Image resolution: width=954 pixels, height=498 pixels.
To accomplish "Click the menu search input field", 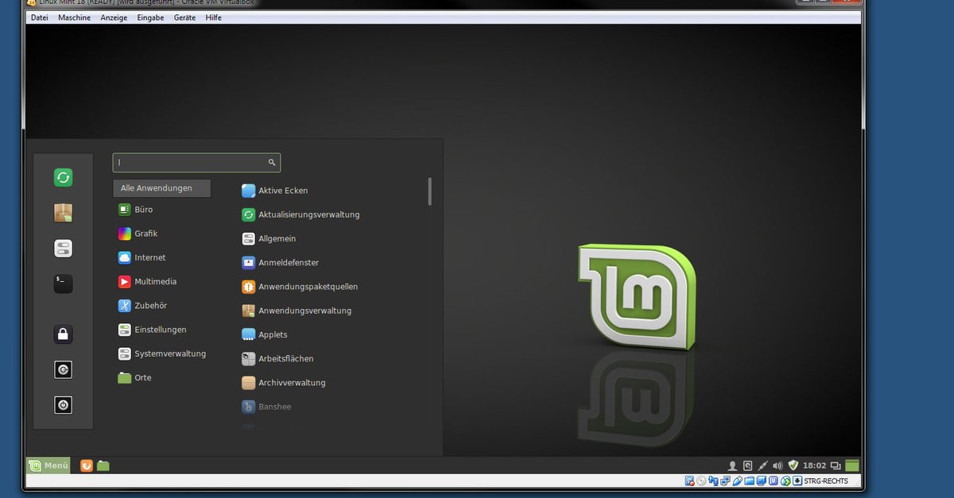I will pos(196,162).
